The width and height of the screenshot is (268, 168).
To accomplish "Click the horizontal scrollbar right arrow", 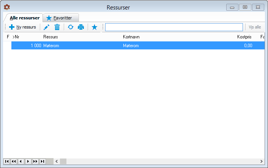I will tap(261, 161).
